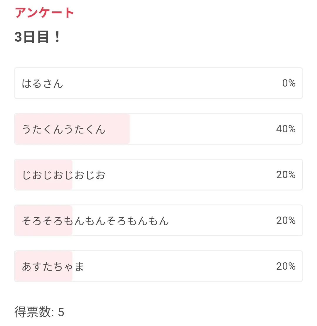This screenshot has width=317, height=326.
Task: Click empty middle area of はるさん row
Action: (x=170, y=84)
